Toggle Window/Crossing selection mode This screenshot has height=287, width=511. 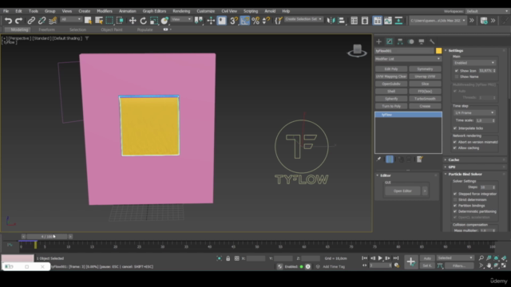[x=120, y=21]
